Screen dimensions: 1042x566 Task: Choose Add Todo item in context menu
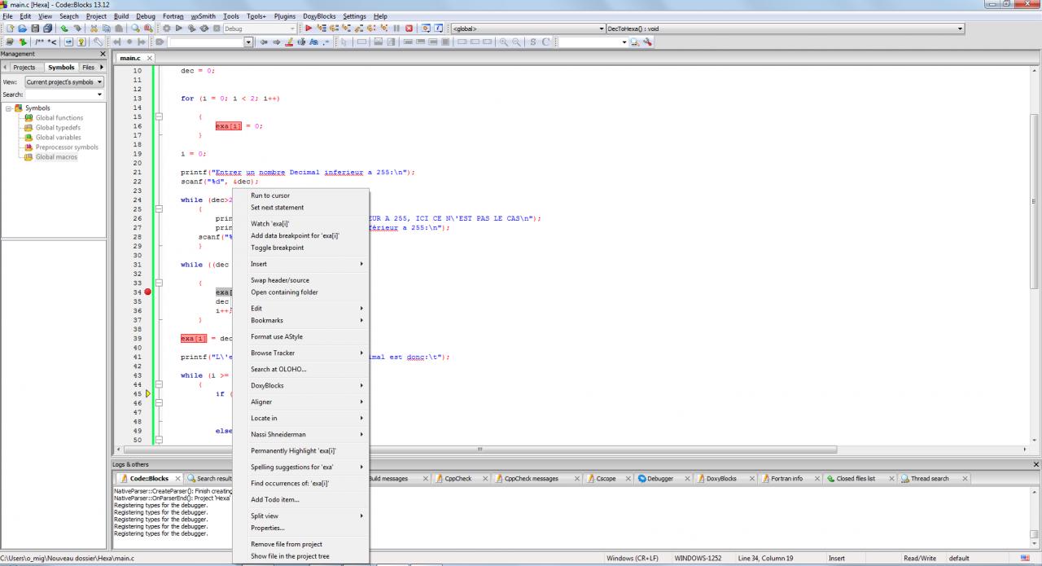[x=301, y=499]
